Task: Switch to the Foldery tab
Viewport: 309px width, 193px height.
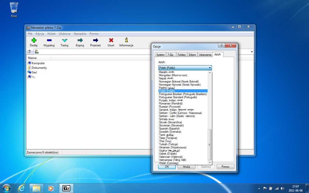Action: coord(181,55)
